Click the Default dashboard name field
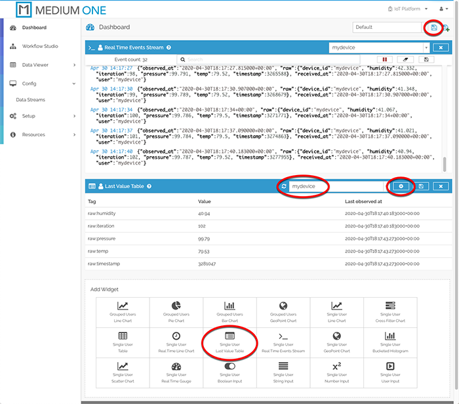This screenshot has height=404, width=459. click(x=387, y=28)
